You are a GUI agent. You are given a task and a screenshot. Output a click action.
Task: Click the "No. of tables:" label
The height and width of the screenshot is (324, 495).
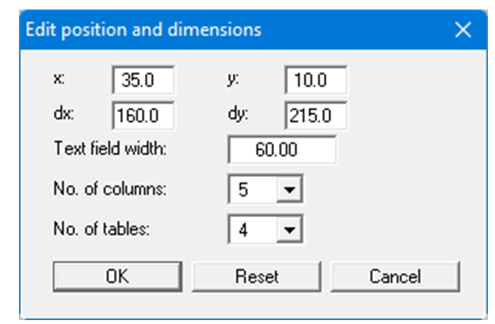click(101, 230)
